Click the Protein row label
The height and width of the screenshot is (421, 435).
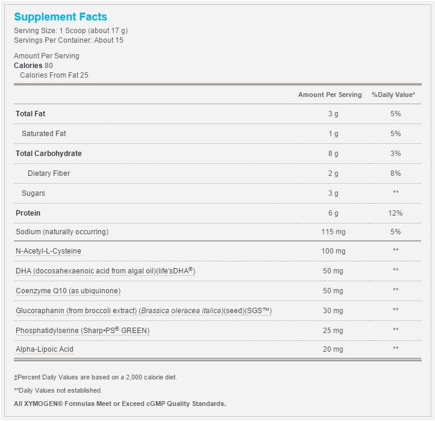tap(28, 213)
